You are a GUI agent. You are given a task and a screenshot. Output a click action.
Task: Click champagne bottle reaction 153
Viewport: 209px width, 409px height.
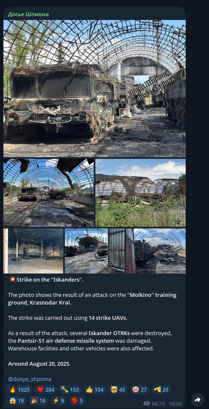point(70,390)
